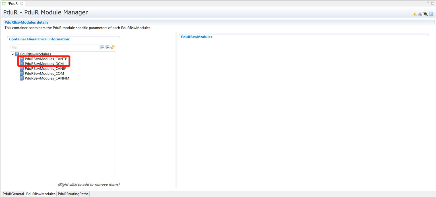This screenshot has width=436, height=197.
Task: Collapse all tree items with minus icon
Action: click(x=102, y=47)
